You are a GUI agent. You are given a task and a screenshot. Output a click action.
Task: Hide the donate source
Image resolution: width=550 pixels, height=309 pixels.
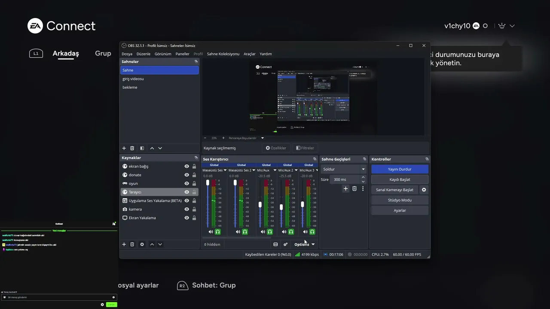pos(187,175)
